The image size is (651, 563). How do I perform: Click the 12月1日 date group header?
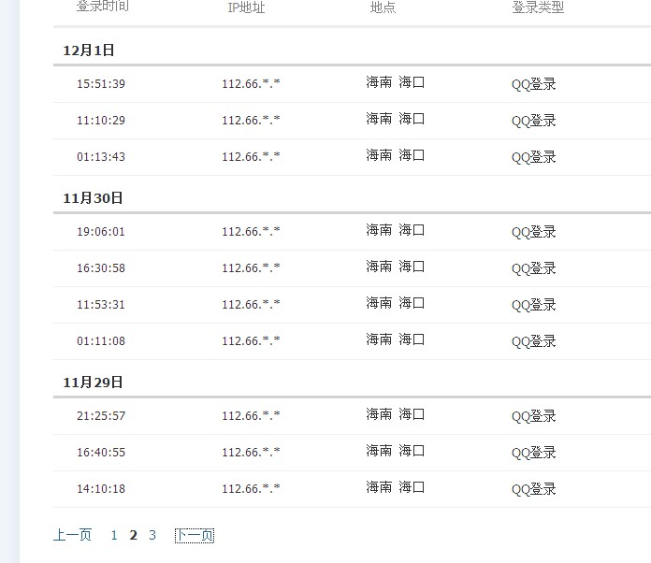89,51
